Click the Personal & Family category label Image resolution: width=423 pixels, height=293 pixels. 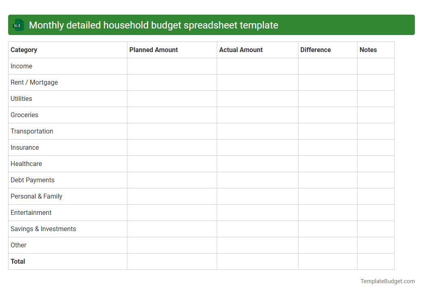[36, 196]
